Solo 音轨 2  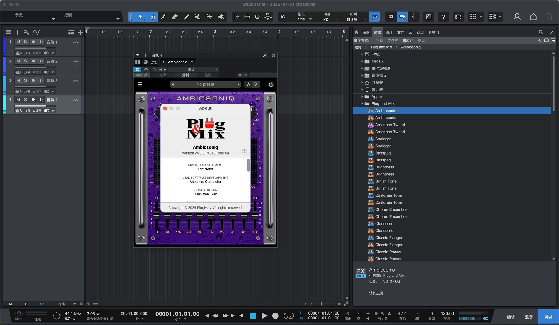(x=26, y=61)
